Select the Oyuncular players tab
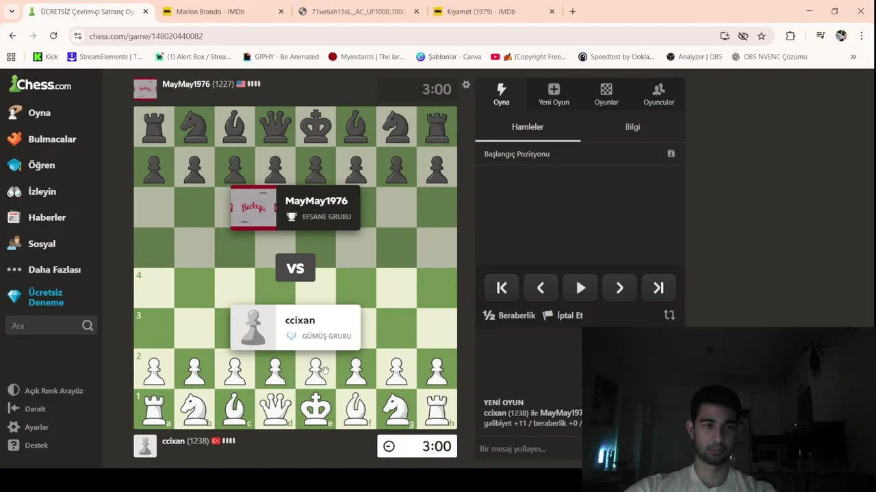The height and width of the screenshot is (492, 876). [x=658, y=94]
